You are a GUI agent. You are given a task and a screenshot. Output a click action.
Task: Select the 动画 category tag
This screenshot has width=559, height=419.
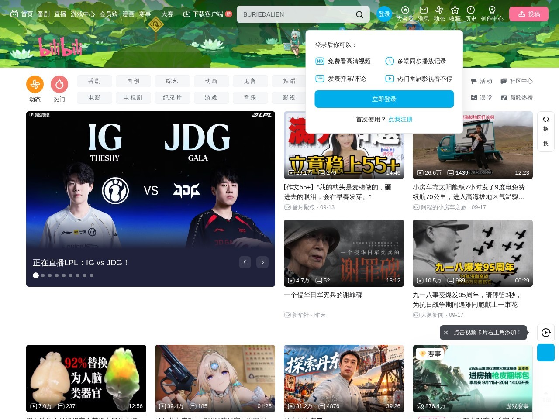[x=211, y=81]
